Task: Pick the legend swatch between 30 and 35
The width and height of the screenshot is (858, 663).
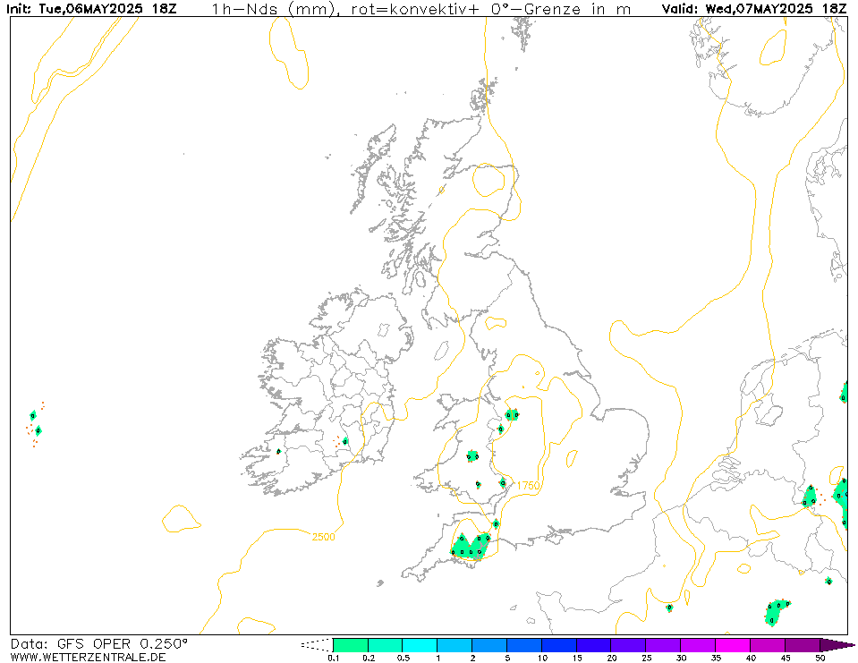Action: pyautogui.click(x=698, y=645)
